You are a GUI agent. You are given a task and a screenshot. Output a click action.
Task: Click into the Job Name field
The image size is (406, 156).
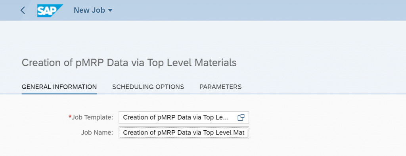pyautogui.click(x=184, y=133)
